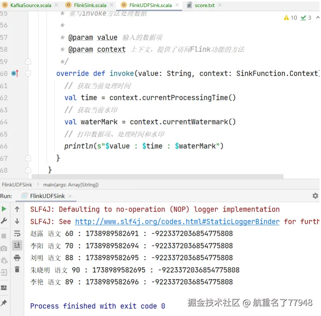Click the fold end marker on line 68

(x=28, y=170)
